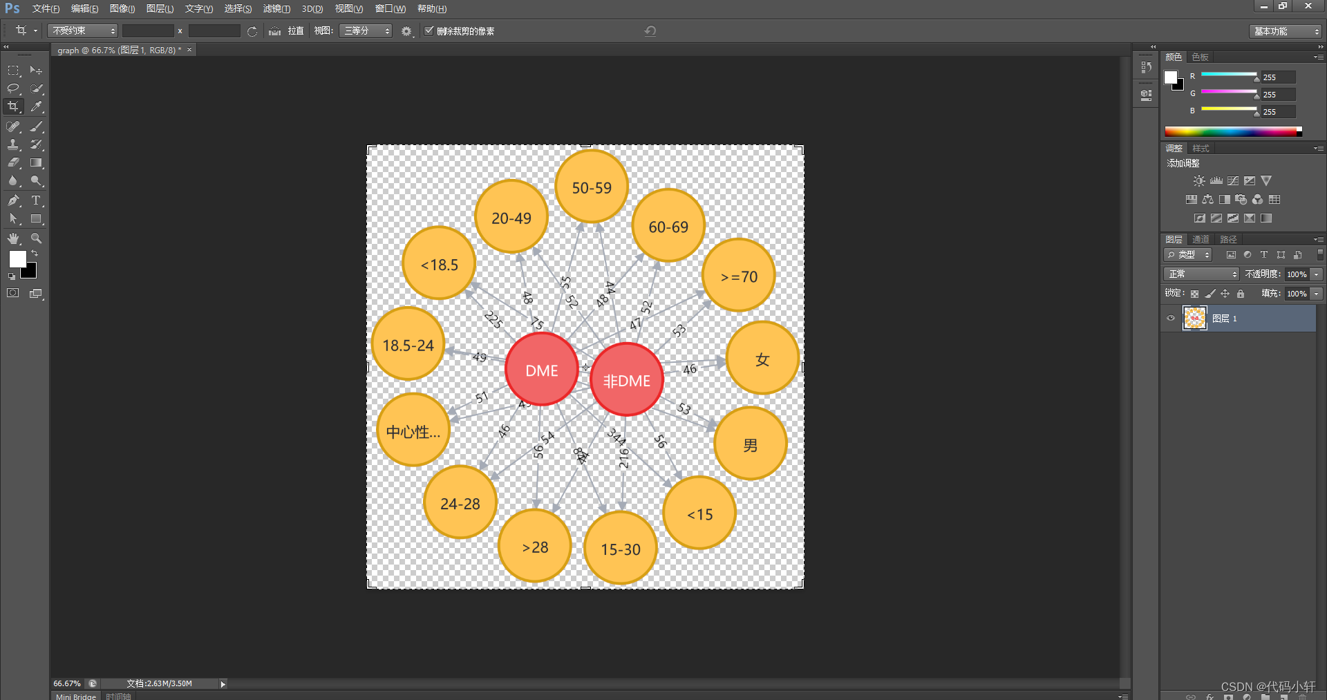Open the 基本功能 workspace dropdown

point(1286,31)
